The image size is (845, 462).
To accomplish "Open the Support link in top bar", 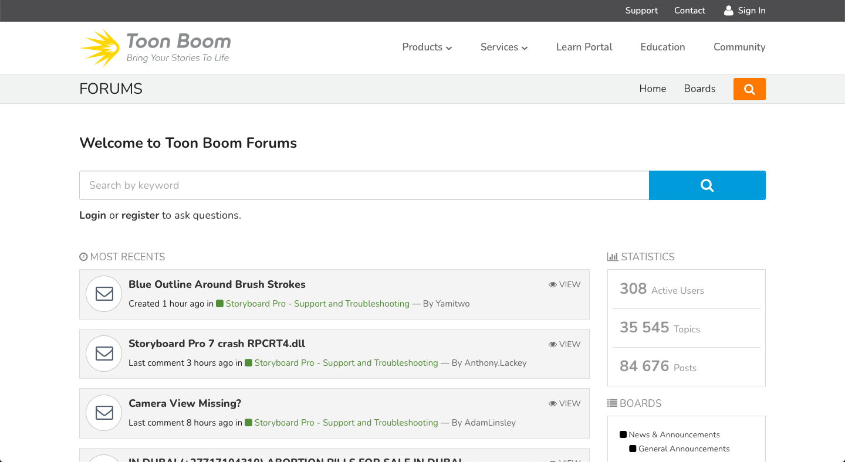I will coord(641,11).
